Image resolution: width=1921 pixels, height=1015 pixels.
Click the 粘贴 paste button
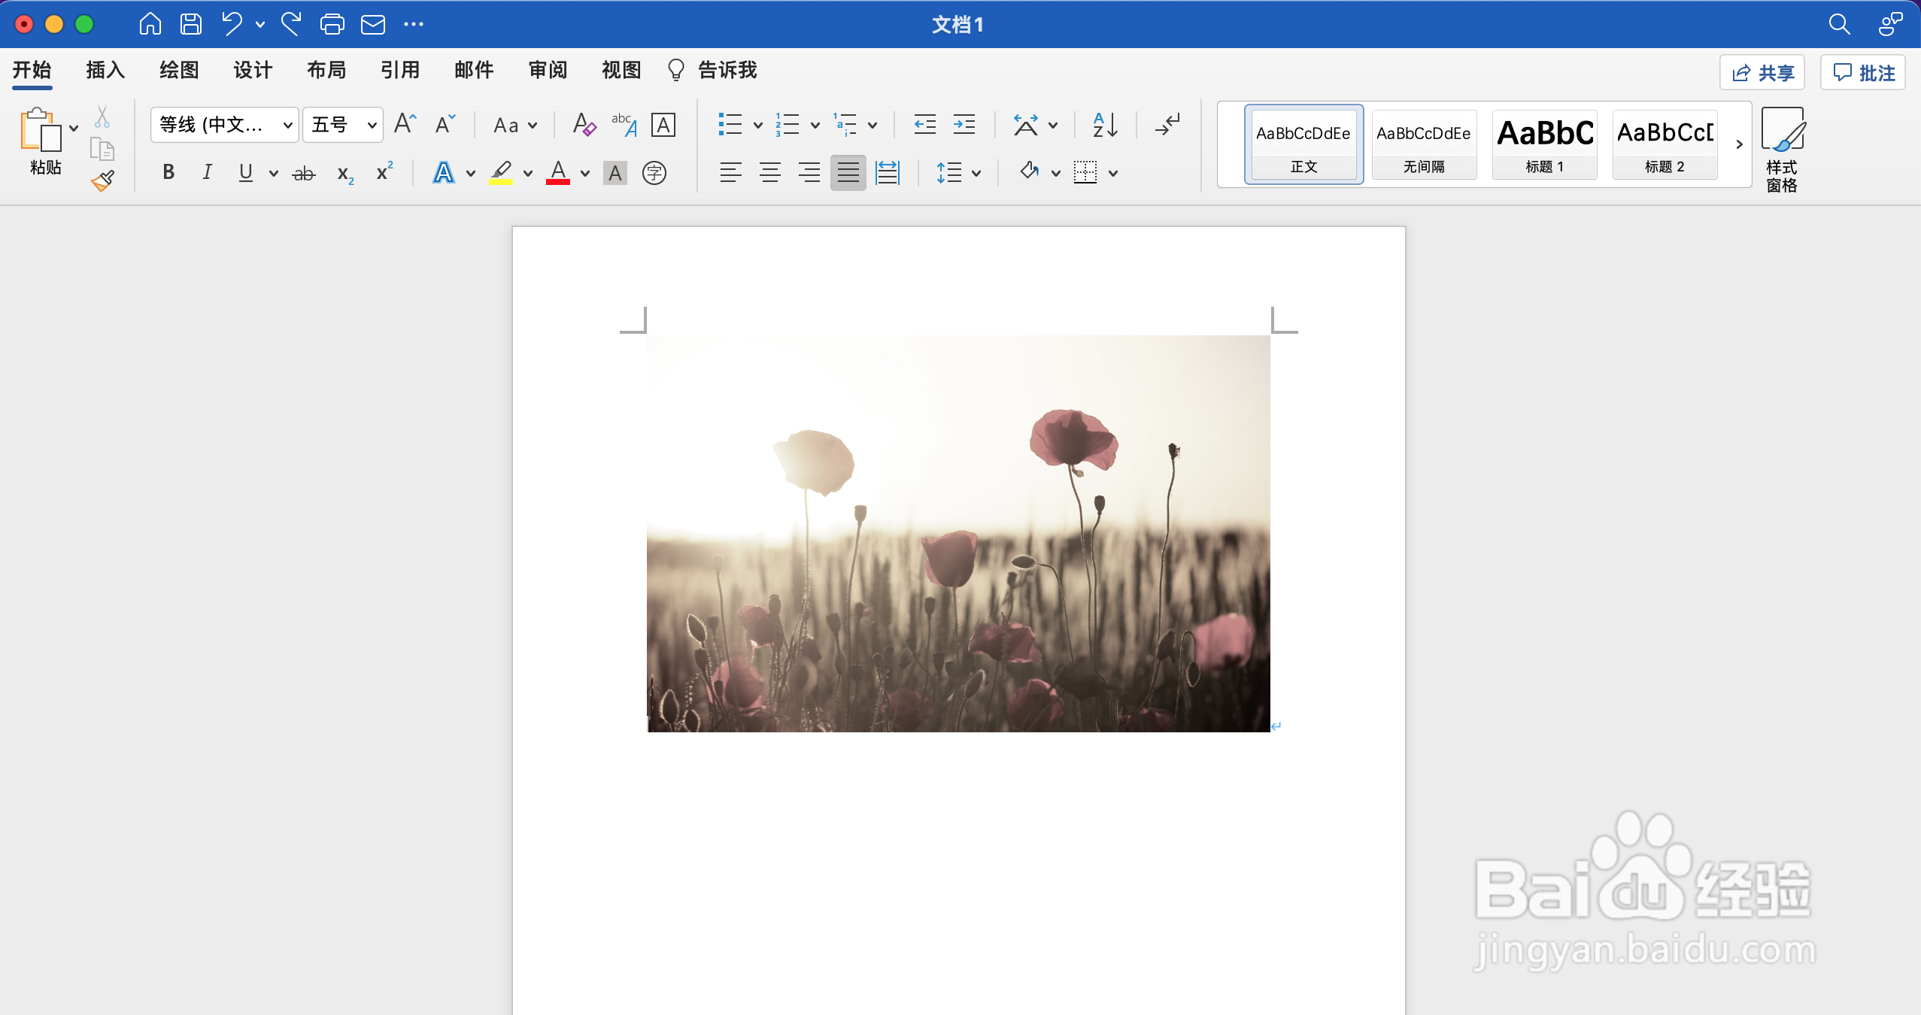(45, 143)
